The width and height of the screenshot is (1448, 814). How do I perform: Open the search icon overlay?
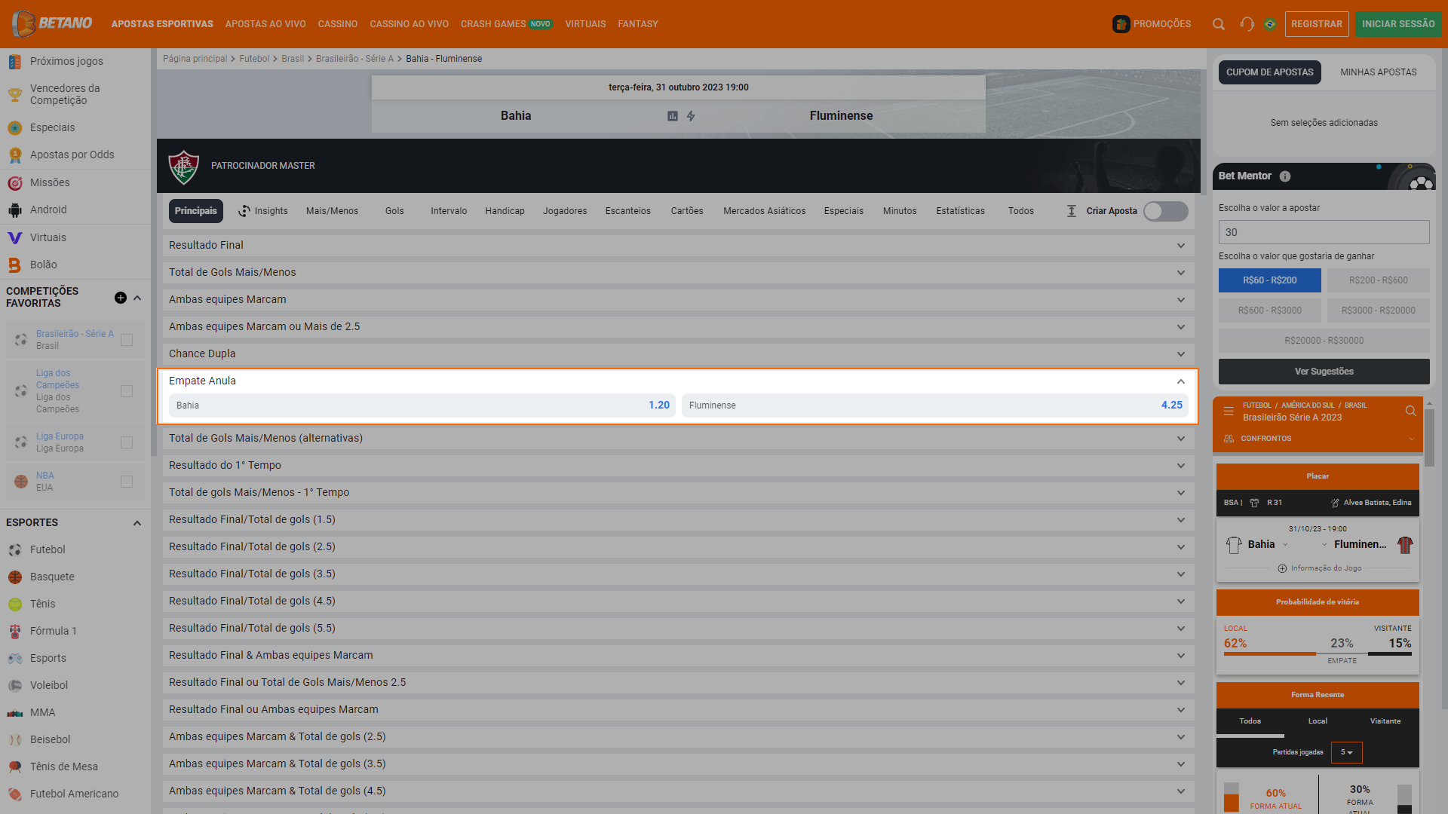click(1216, 24)
